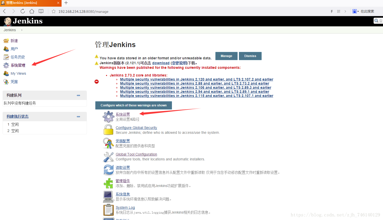Click the 用户 people icon in sidebar
This screenshot has width=383, height=220.
(6, 49)
